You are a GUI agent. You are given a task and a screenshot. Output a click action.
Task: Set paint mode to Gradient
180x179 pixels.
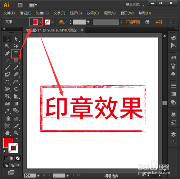click(x=12, y=158)
